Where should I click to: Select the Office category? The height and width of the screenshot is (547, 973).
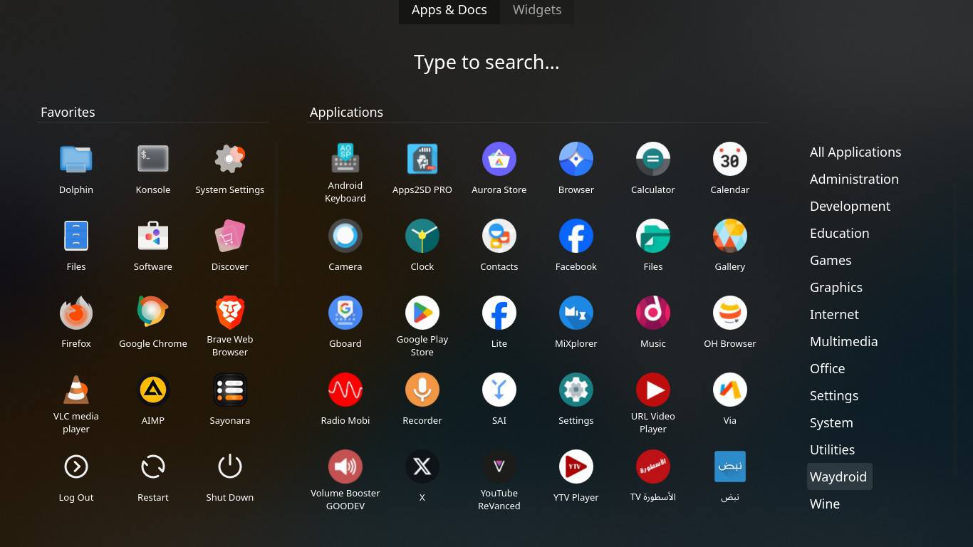pyautogui.click(x=827, y=368)
